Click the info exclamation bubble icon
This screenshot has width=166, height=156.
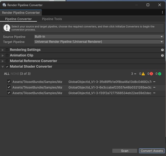tap(7, 28)
